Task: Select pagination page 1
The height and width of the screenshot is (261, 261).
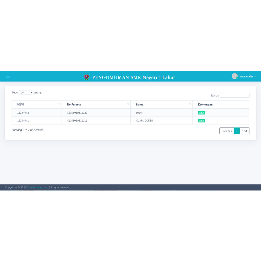Action: pos(237,131)
